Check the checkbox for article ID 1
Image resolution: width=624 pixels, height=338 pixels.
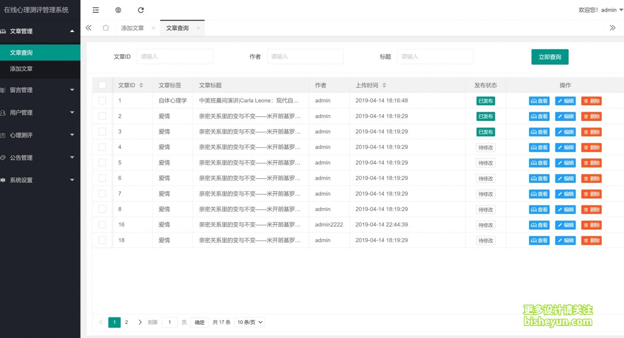tap(102, 100)
